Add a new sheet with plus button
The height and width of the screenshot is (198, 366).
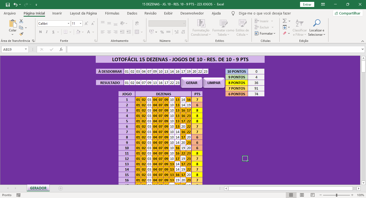click(61, 188)
